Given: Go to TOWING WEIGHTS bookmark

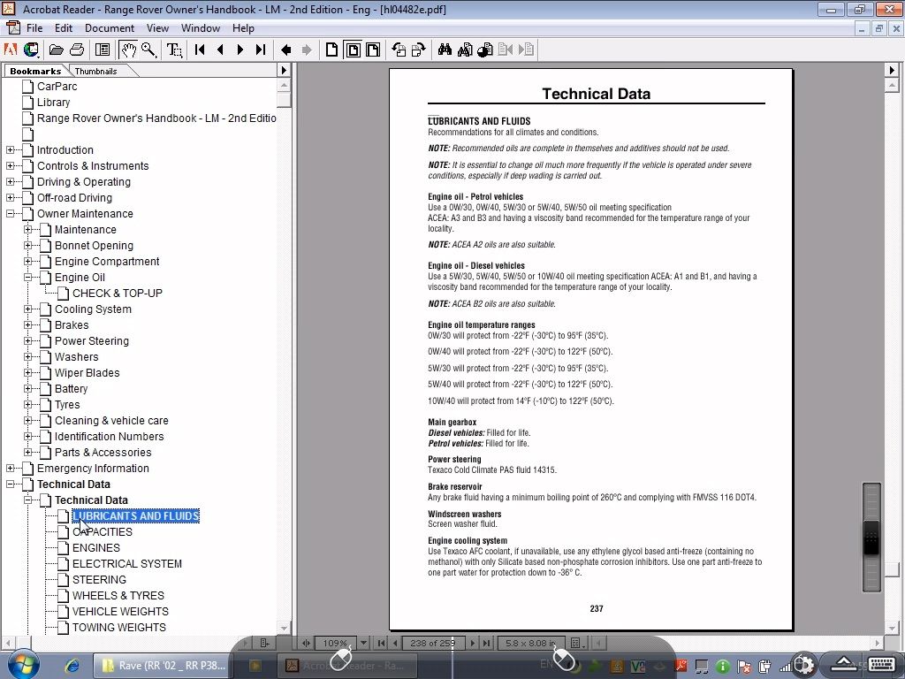Looking at the screenshot, I should [x=119, y=627].
